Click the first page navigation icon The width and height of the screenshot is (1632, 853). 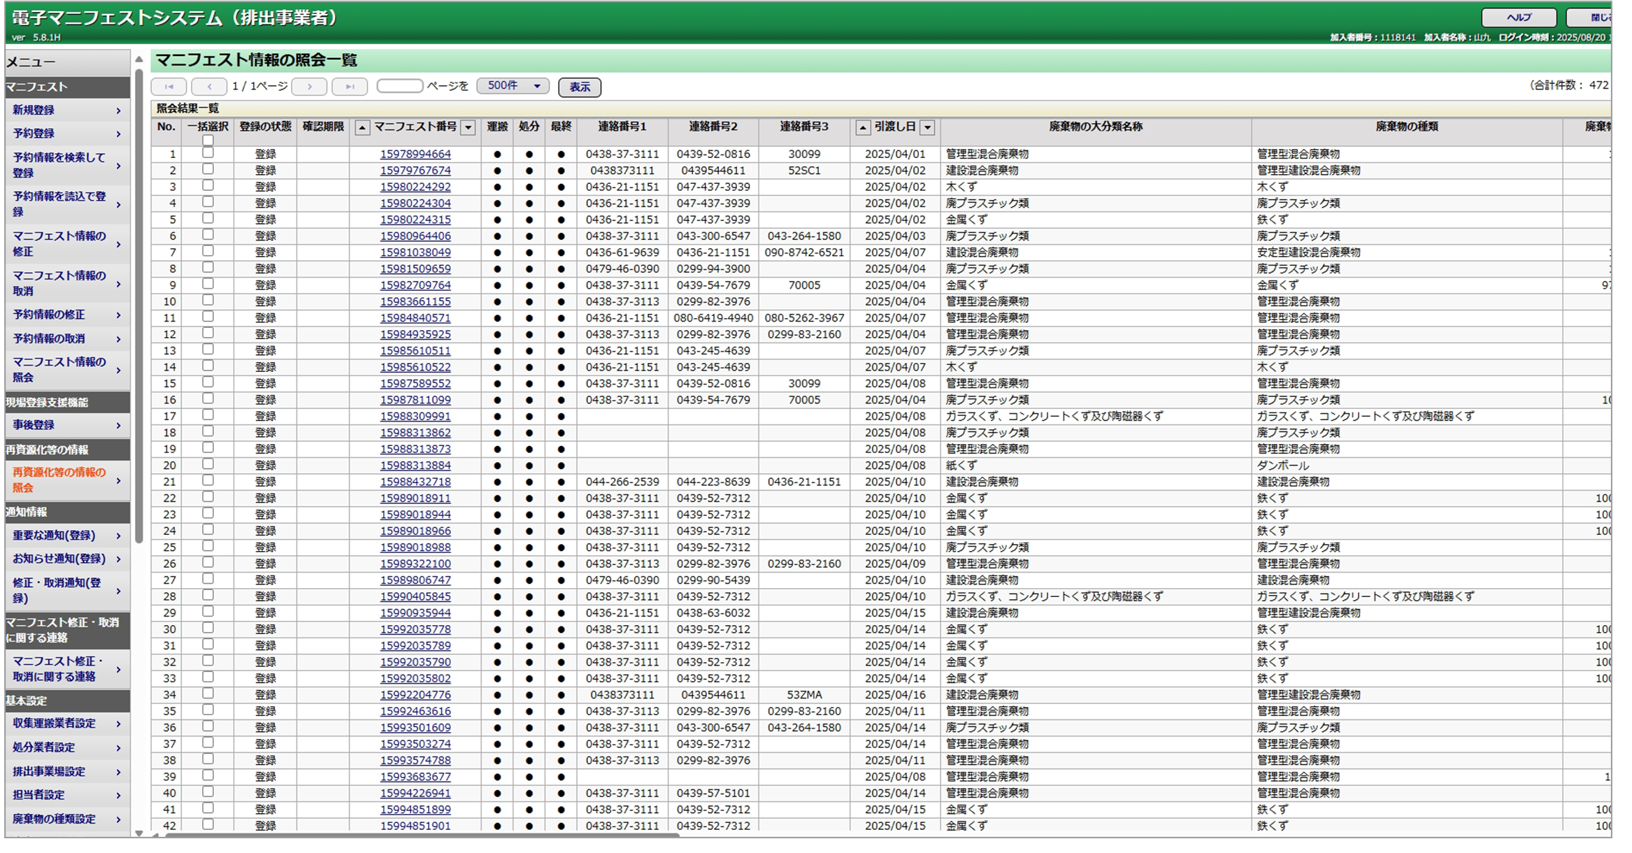point(169,87)
